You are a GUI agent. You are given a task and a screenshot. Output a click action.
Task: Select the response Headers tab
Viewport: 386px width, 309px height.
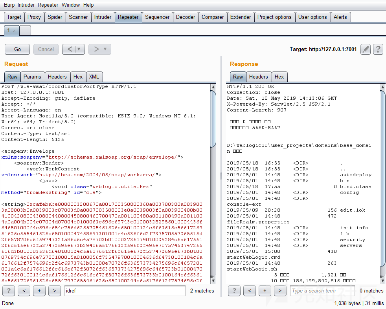(258, 77)
